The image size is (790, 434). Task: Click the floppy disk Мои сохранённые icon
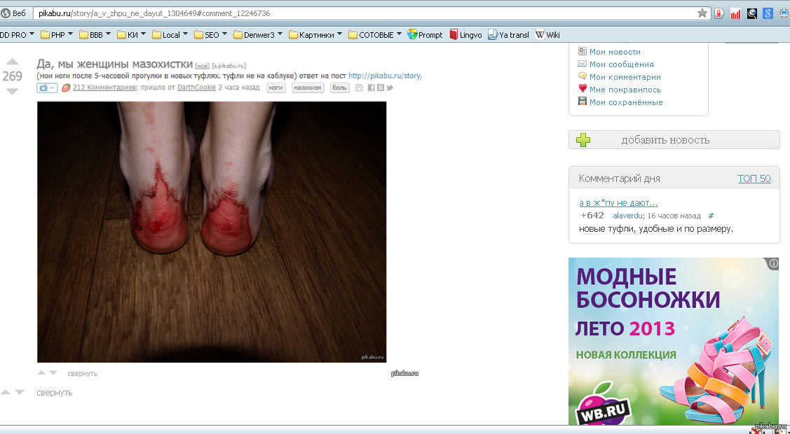[x=583, y=101]
